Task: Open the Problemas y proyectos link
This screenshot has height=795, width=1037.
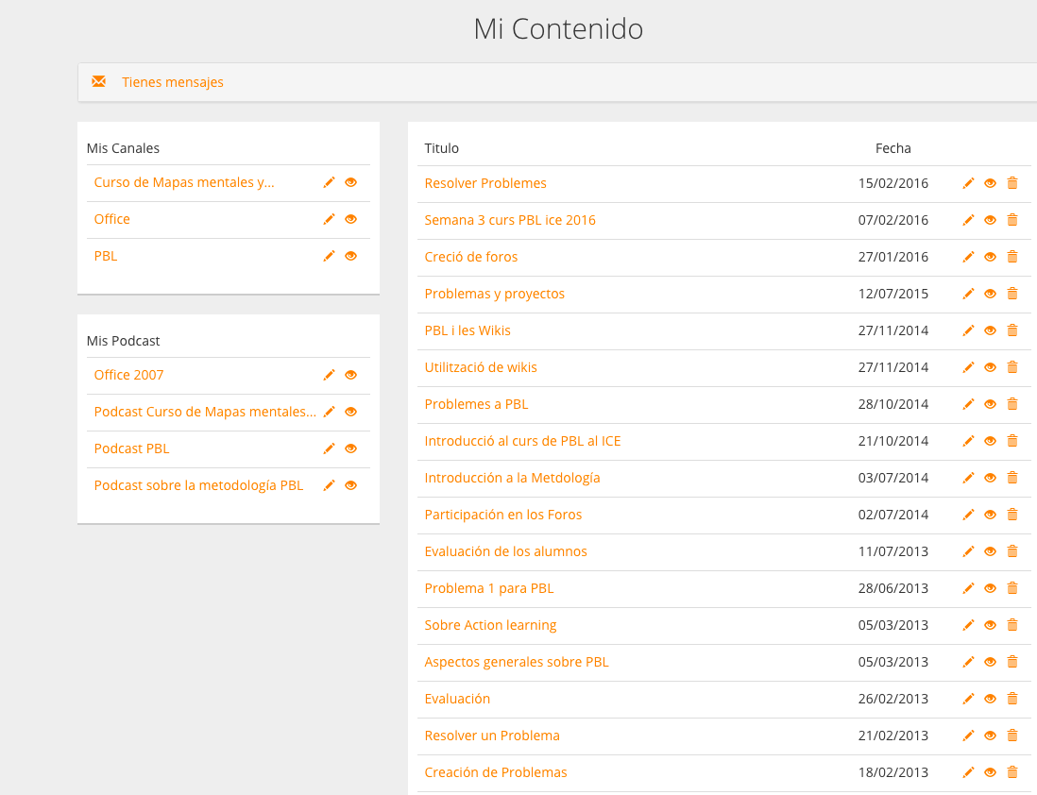Action: tap(495, 295)
